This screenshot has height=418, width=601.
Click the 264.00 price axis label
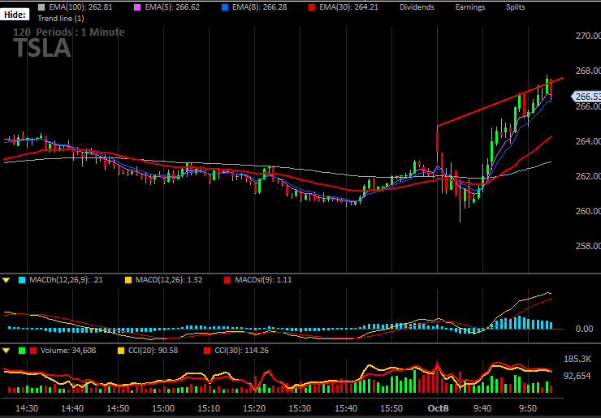pyautogui.click(x=588, y=141)
